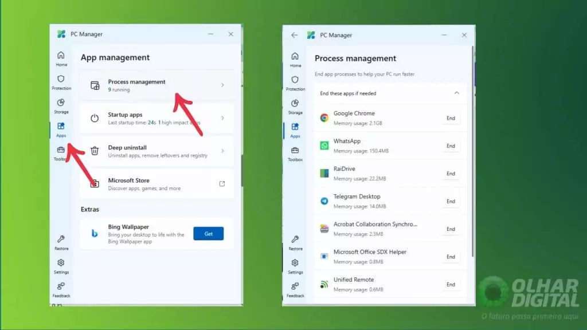Click Memory usage: 2.1GB under Google Chrome
The width and height of the screenshot is (587, 330).
[358, 123]
